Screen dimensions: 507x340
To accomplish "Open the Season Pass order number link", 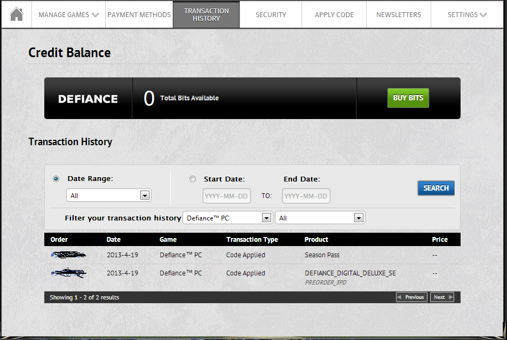I will (x=68, y=255).
